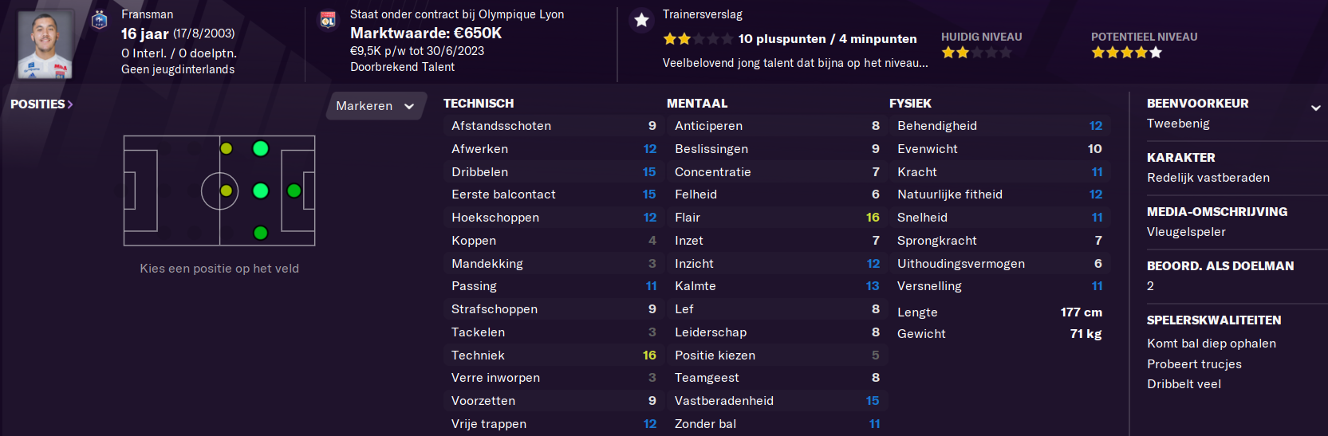Click the Olympique Lyon contract link
1328x436 pixels.
[x=457, y=14]
